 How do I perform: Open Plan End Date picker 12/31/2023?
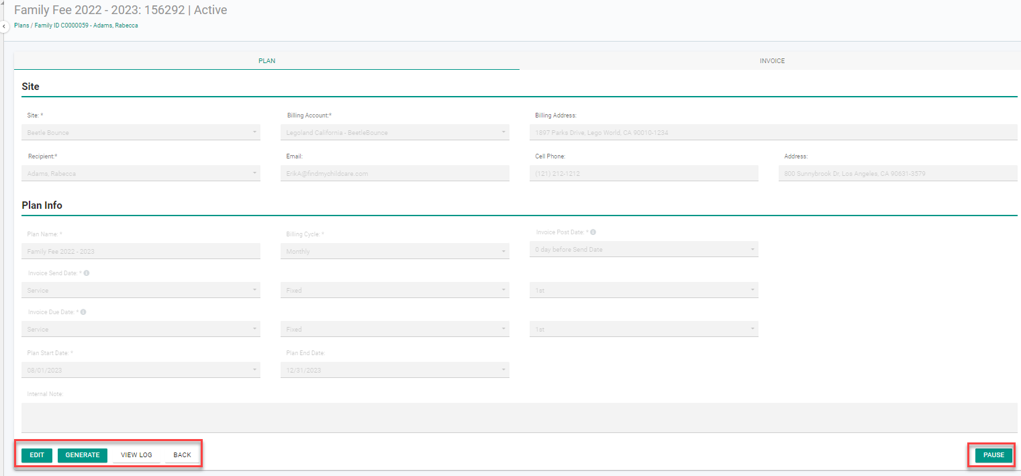tap(395, 370)
